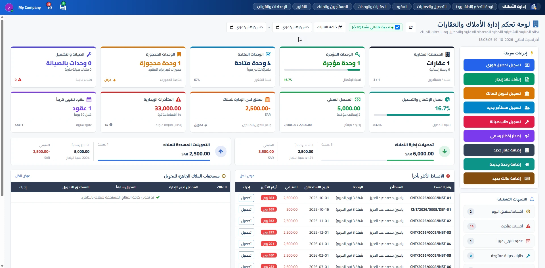545x268 pixels.
Task: Click تسجيل تحصيل فوري button
Action: [499, 65]
